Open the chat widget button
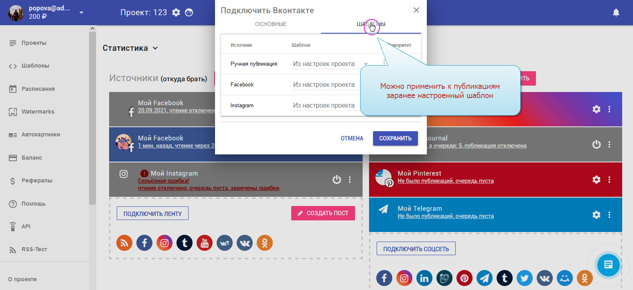The width and height of the screenshot is (633, 290). tap(608, 264)
